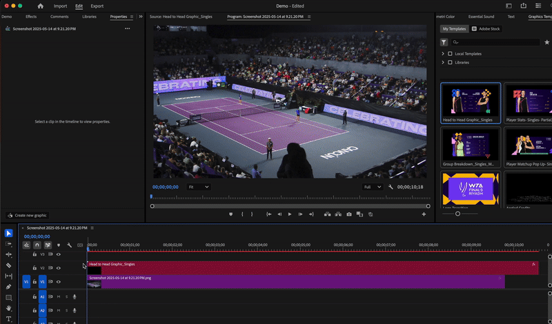The height and width of the screenshot is (324, 552).
Task: Step back one frame
Action: click(279, 214)
